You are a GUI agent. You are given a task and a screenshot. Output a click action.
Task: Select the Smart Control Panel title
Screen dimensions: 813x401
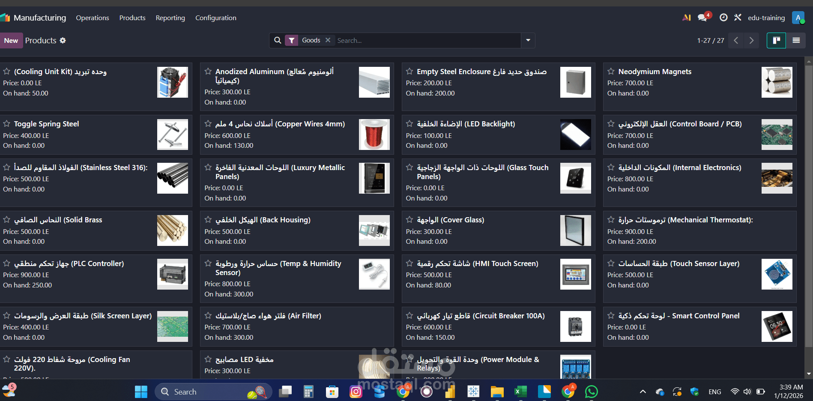coord(679,316)
